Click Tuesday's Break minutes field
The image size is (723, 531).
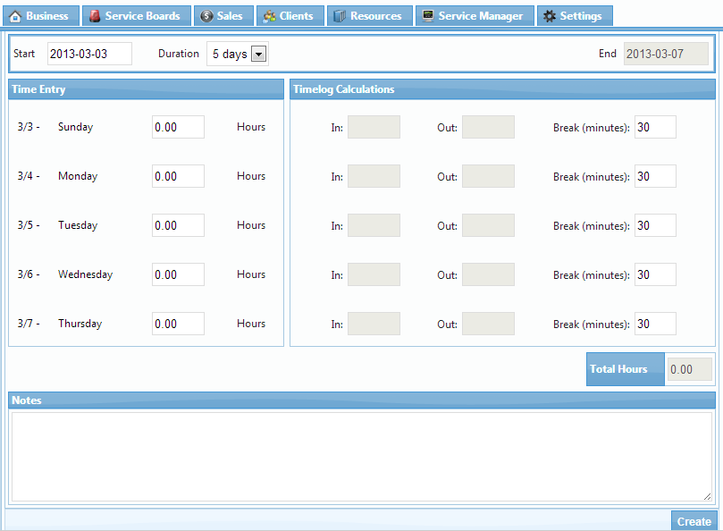point(655,226)
